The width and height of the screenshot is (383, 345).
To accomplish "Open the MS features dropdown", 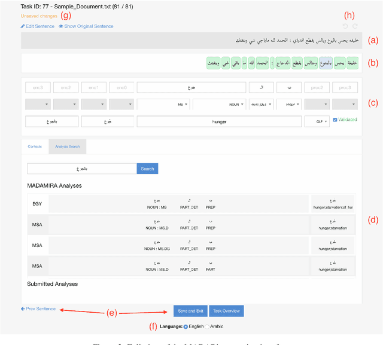I will pyautogui.click(x=163, y=105).
